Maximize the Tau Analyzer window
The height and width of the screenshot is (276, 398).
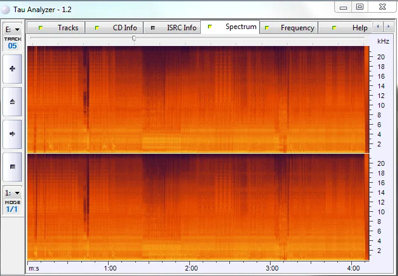[359, 7]
